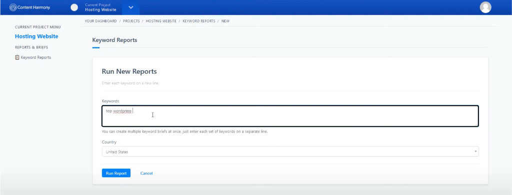This screenshot has height=195, width=512.
Task: Click Current Project Hosting Website label
Action: click(x=100, y=7)
